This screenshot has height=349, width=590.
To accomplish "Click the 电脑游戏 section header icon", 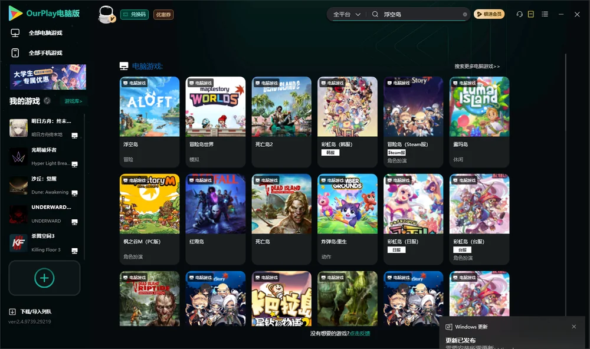I will click(x=124, y=66).
